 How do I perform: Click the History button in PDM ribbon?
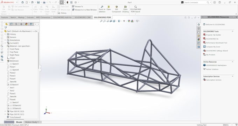pyautogui.click(x=62, y=13)
